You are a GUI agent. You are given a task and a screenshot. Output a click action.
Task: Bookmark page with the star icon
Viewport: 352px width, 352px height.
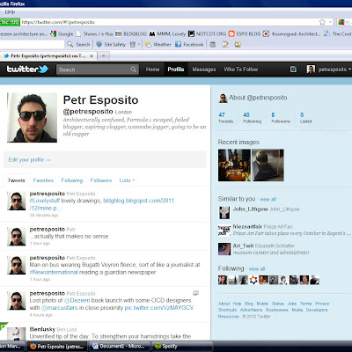pyautogui.click(x=322, y=22)
